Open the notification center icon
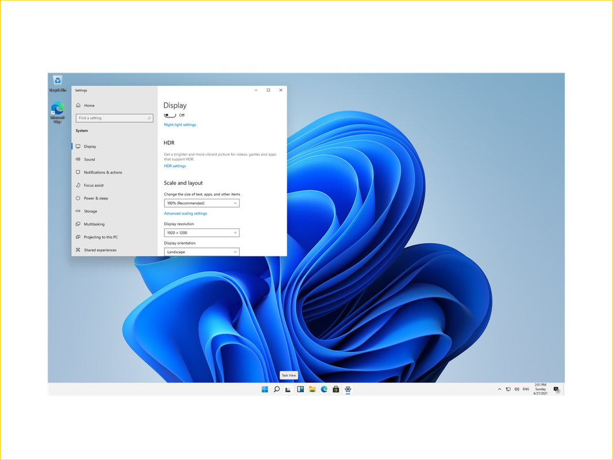This screenshot has height=460, width=613. tap(556, 390)
